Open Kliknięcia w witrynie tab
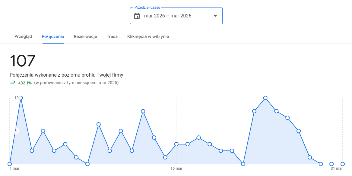This screenshot has width=352, height=176. coord(148,37)
